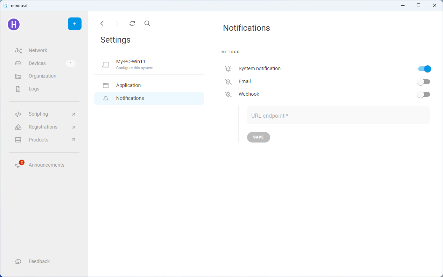Screen dimensions: 443x277
Task: Select My-PC-Win11 system settings
Action: pos(149,64)
